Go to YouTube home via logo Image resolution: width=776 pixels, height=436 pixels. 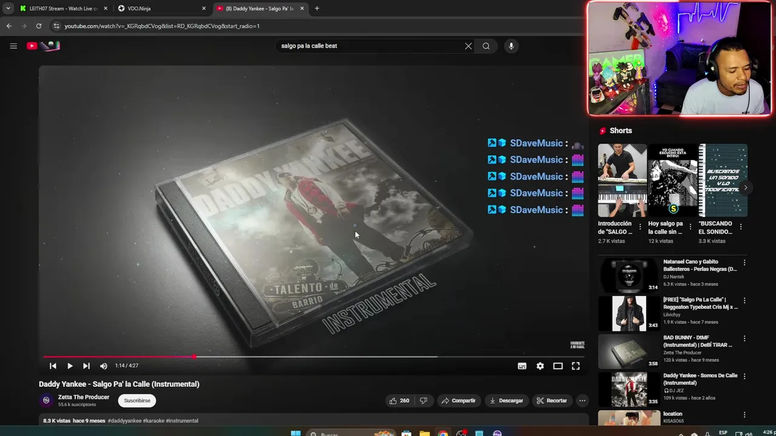[x=43, y=46]
